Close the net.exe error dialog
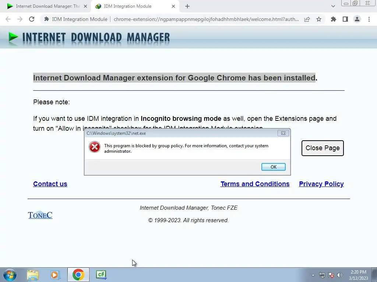The width and height of the screenshot is (377, 282). [283, 133]
